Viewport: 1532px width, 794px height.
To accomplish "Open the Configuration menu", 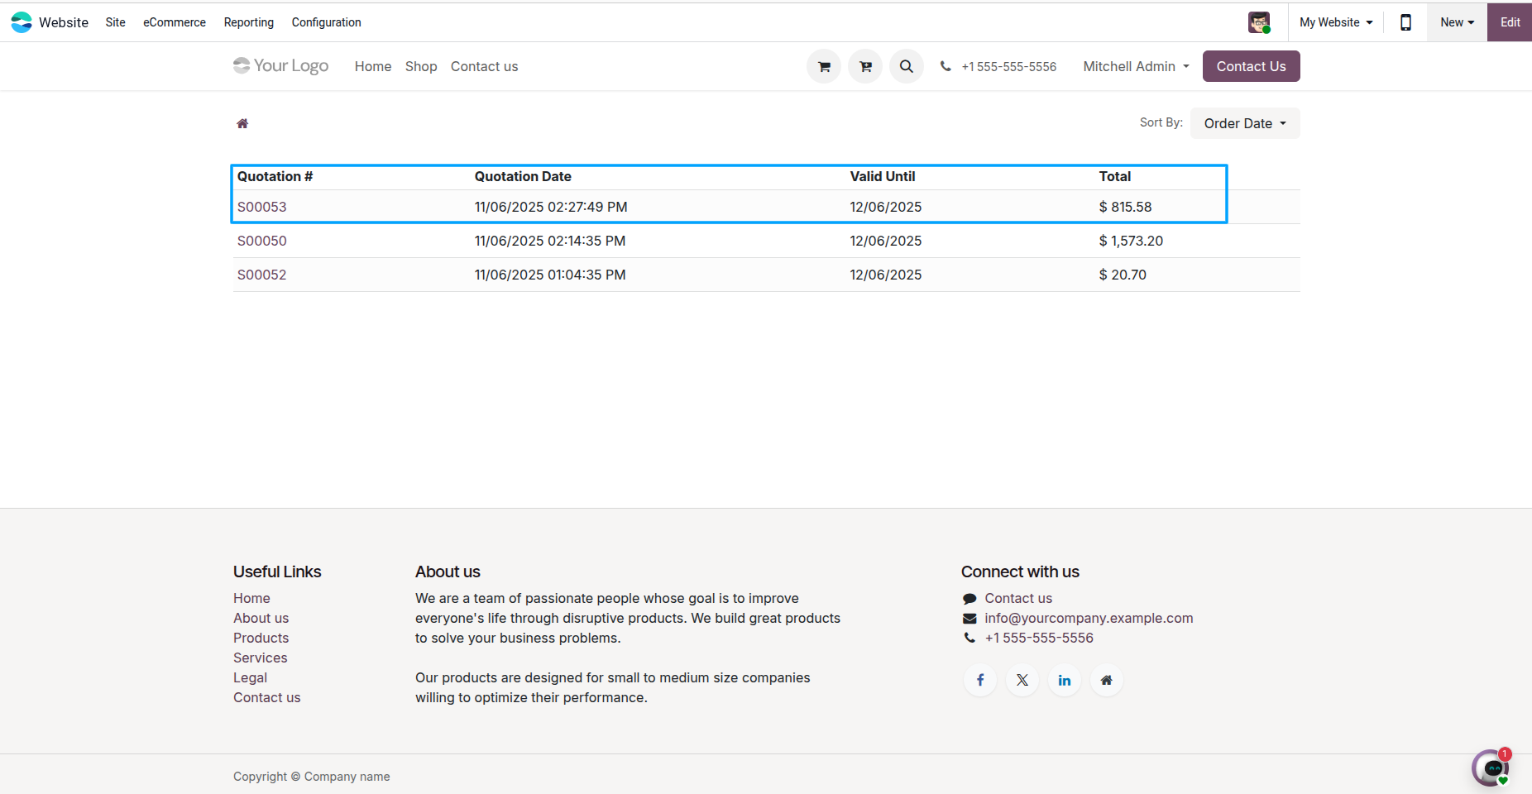I will (325, 22).
